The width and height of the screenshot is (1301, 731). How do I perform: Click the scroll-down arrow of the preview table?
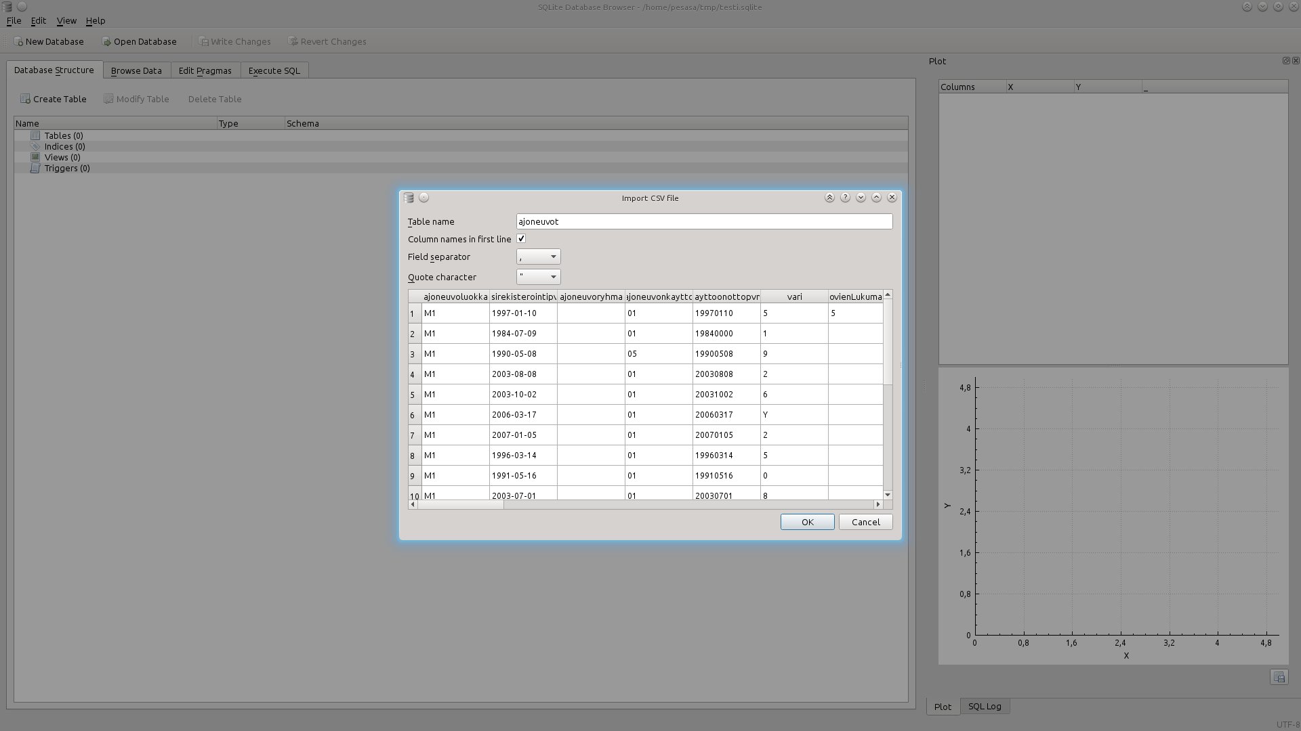click(888, 495)
